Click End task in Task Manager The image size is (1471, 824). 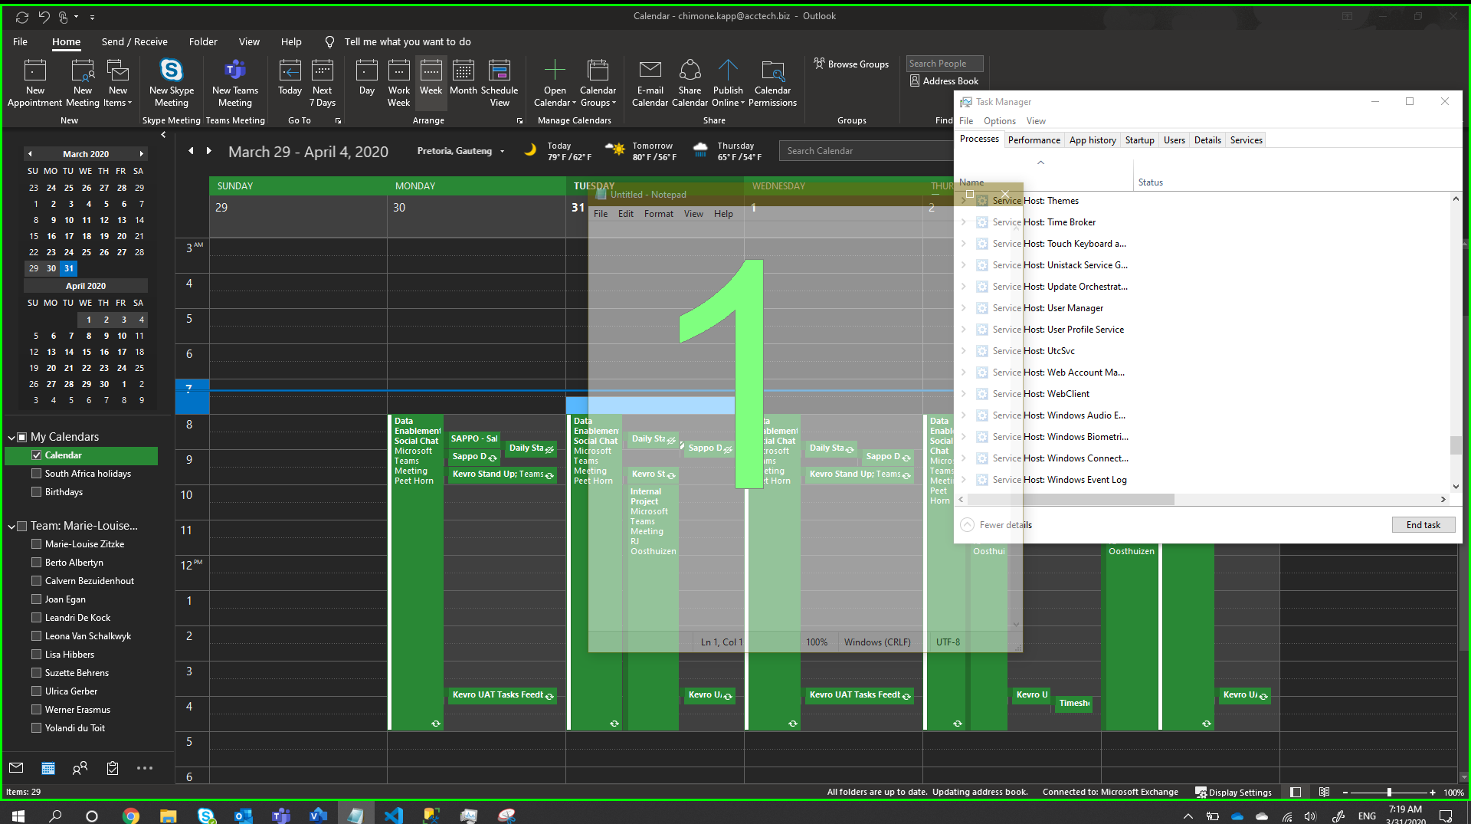tap(1423, 525)
